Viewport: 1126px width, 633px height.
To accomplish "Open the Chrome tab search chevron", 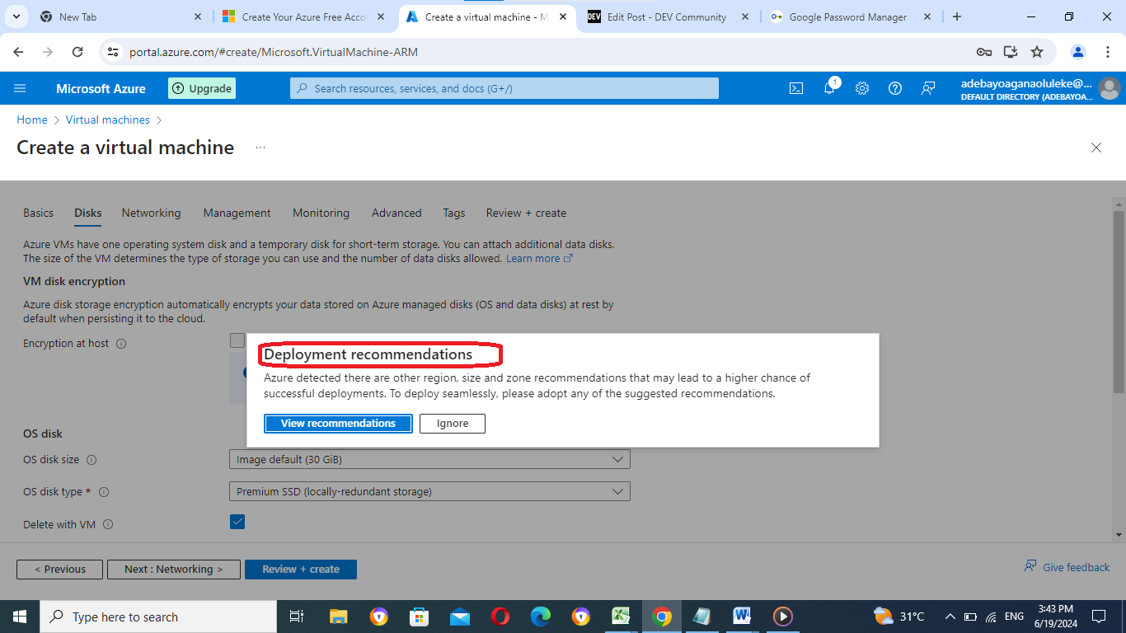I will pyautogui.click(x=16, y=16).
